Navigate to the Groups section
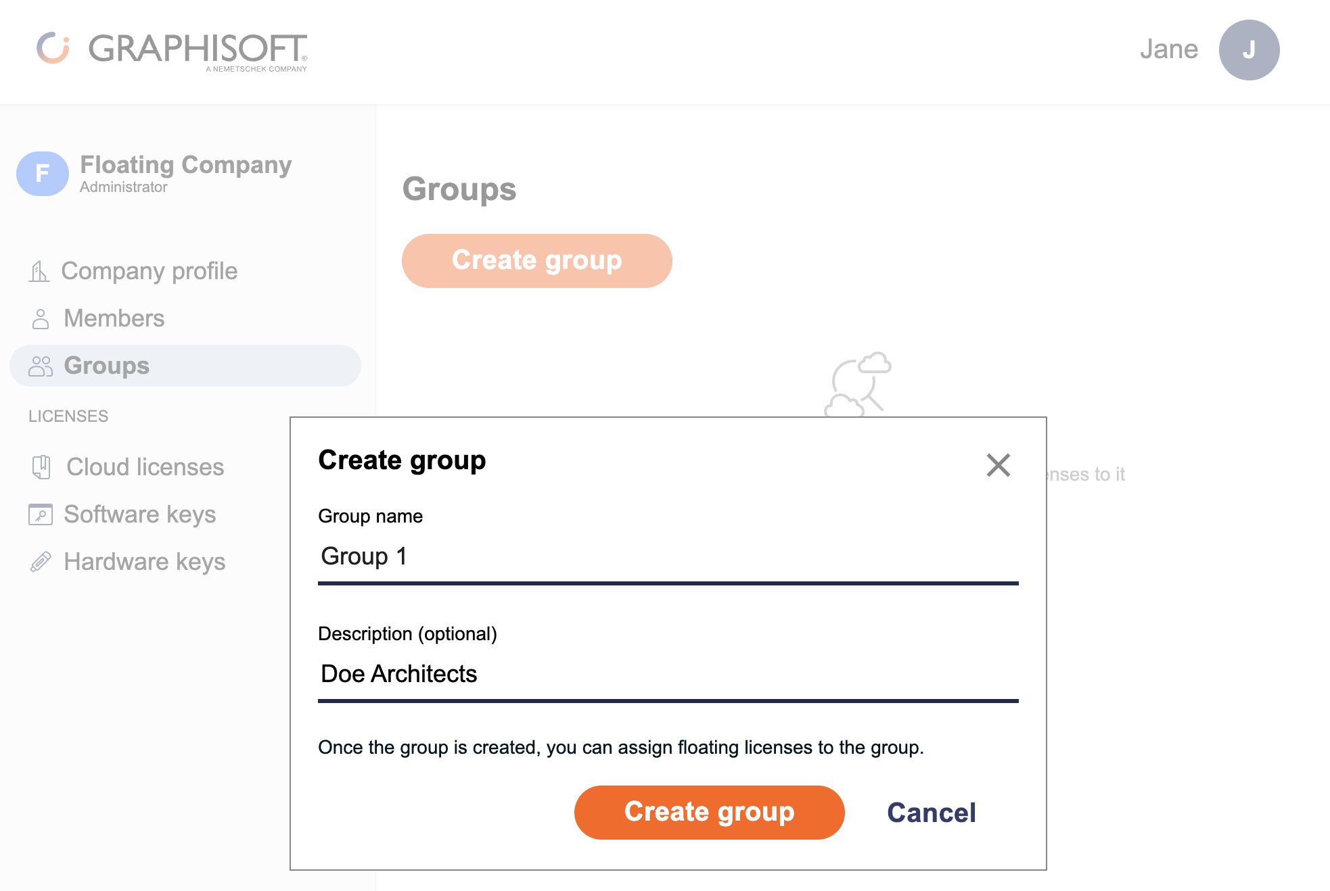This screenshot has width=1330, height=891. click(x=105, y=366)
